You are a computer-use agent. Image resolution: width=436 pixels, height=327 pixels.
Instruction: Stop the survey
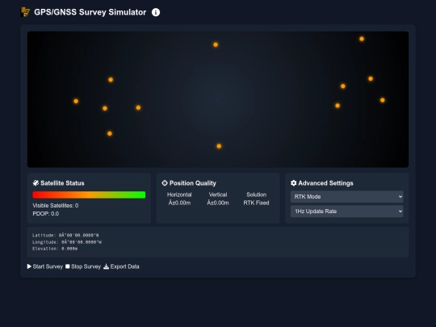pos(83,266)
